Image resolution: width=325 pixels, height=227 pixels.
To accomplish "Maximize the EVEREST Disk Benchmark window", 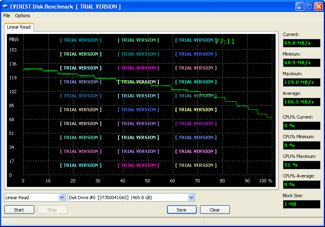I will (x=309, y=7).
